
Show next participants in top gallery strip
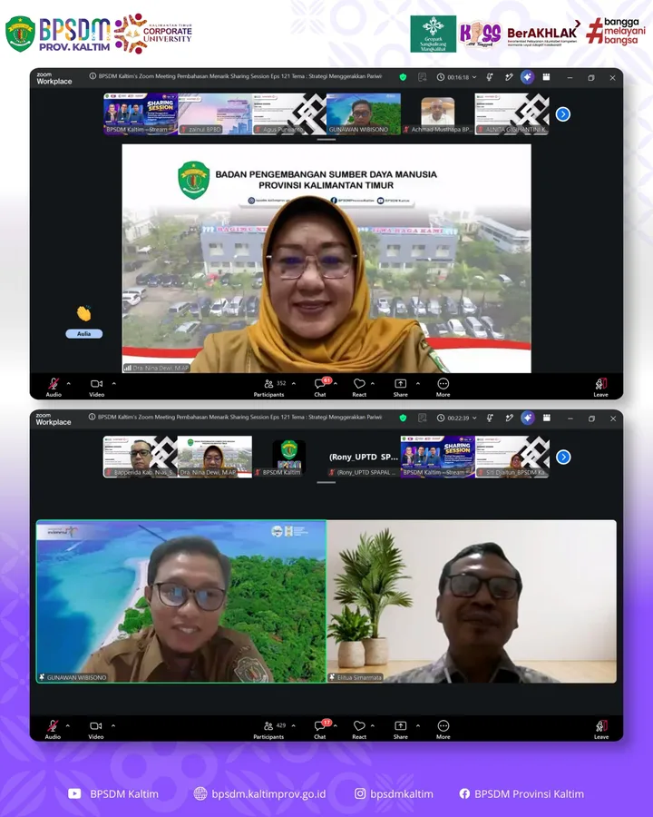click(563, 114)
